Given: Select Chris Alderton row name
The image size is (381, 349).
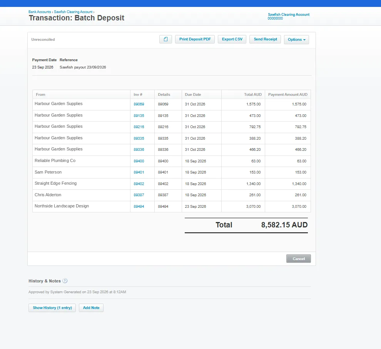Looking at the screenshot, I should pyautogui.click(x=48, y=195).
